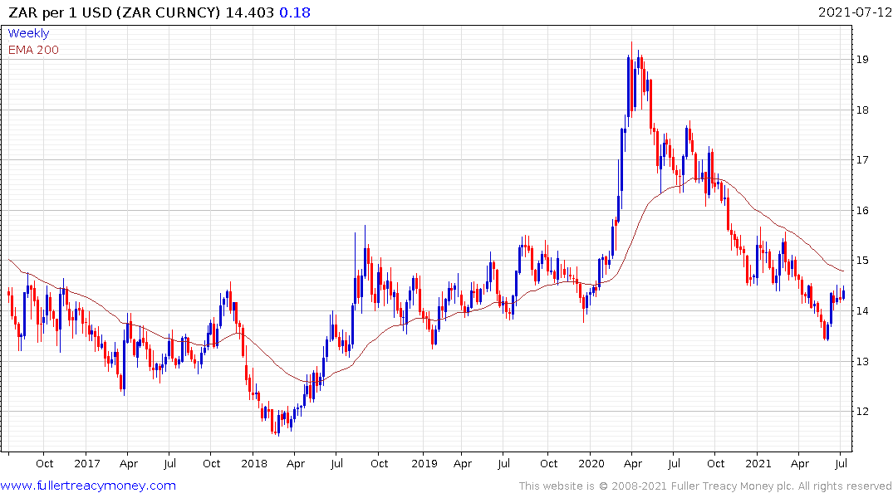Click the date 2021-07-12
This screenshot has width=893, height=498.
[855, 12]
